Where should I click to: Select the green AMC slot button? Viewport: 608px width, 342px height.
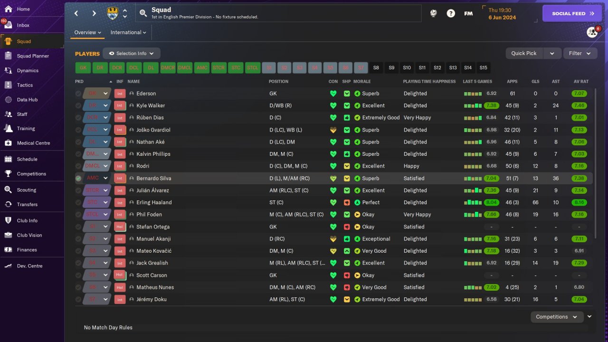(x=202, y=68)
